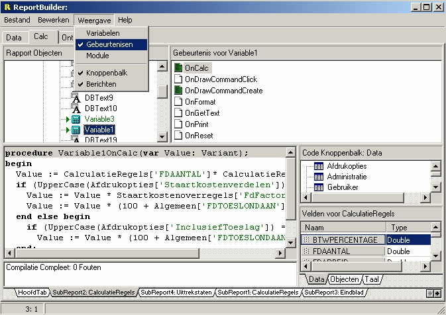This screenshot has height=315, width=446.
Task: Click the report tabs right scroll arrow
Action: pyautogui.click(x=437, y=293)
